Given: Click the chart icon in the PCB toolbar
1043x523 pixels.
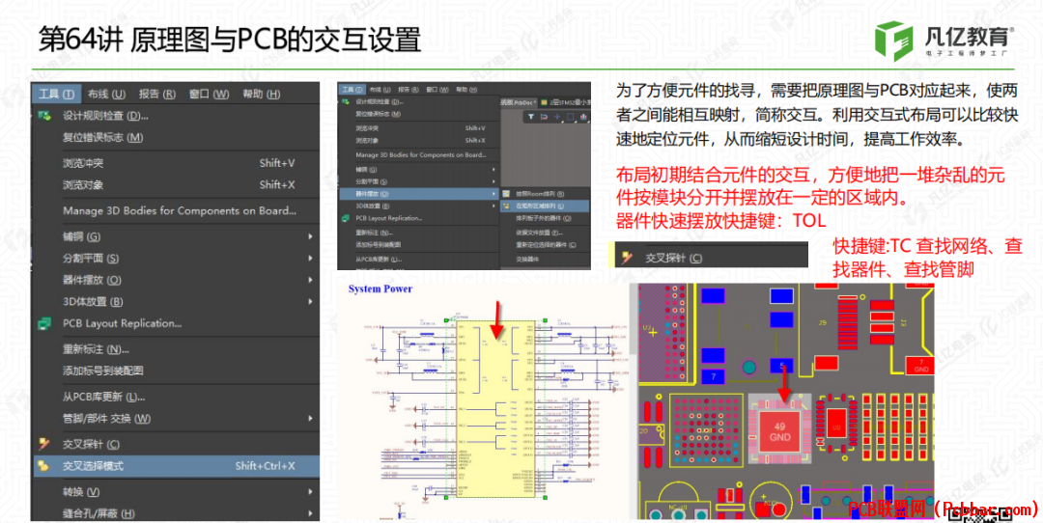Looking at the screenshot, I should pyautogui.click(x=583, y=117).
